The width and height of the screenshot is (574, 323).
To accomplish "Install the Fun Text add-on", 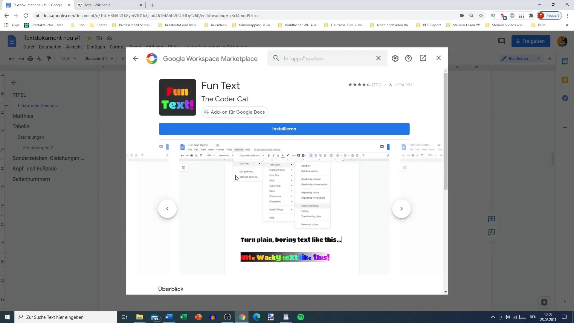I will [x=284, y=129].
